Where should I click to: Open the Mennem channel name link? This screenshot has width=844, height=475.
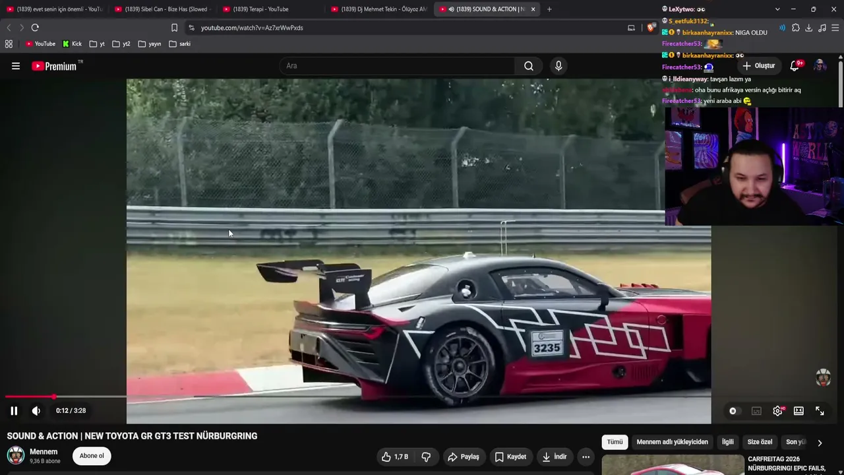tap(44, 452)
